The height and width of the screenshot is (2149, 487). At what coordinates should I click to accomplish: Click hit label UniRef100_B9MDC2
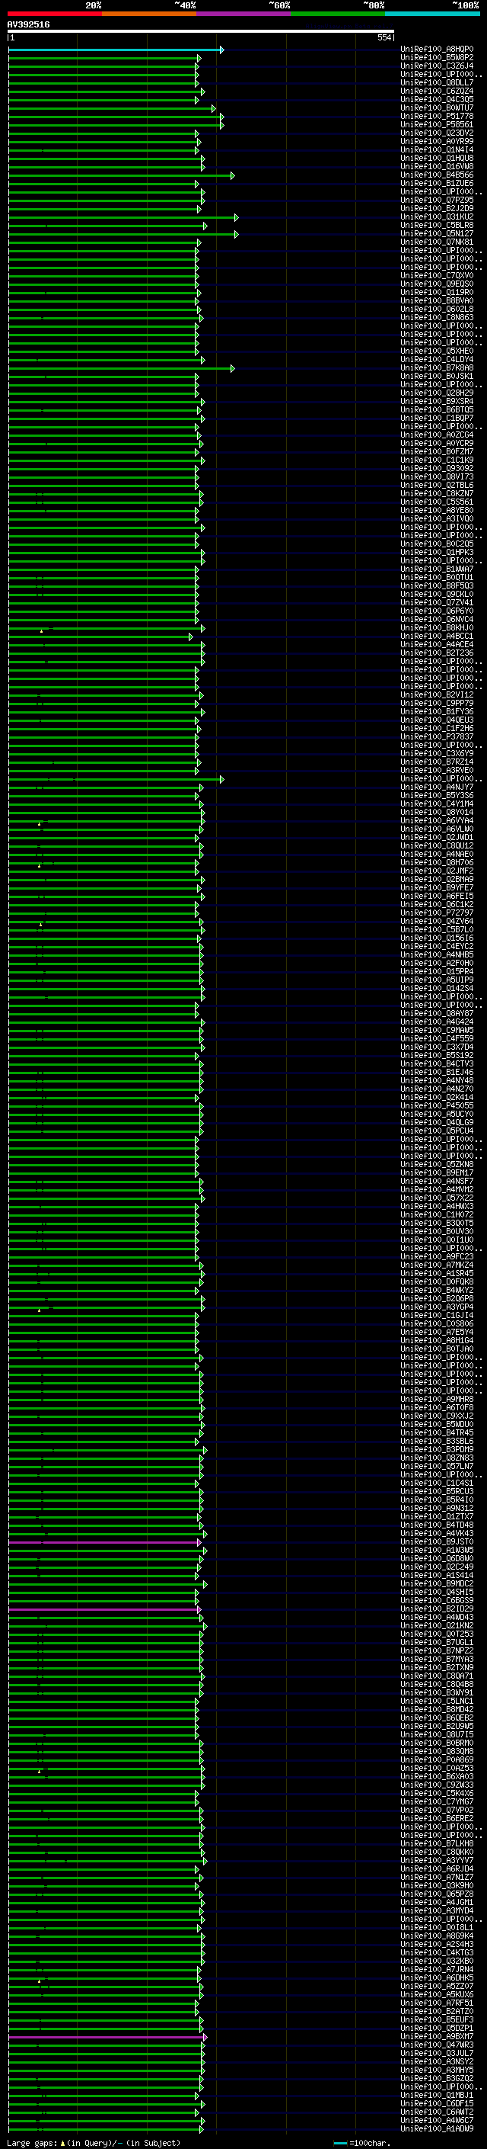coord(437,1583)
